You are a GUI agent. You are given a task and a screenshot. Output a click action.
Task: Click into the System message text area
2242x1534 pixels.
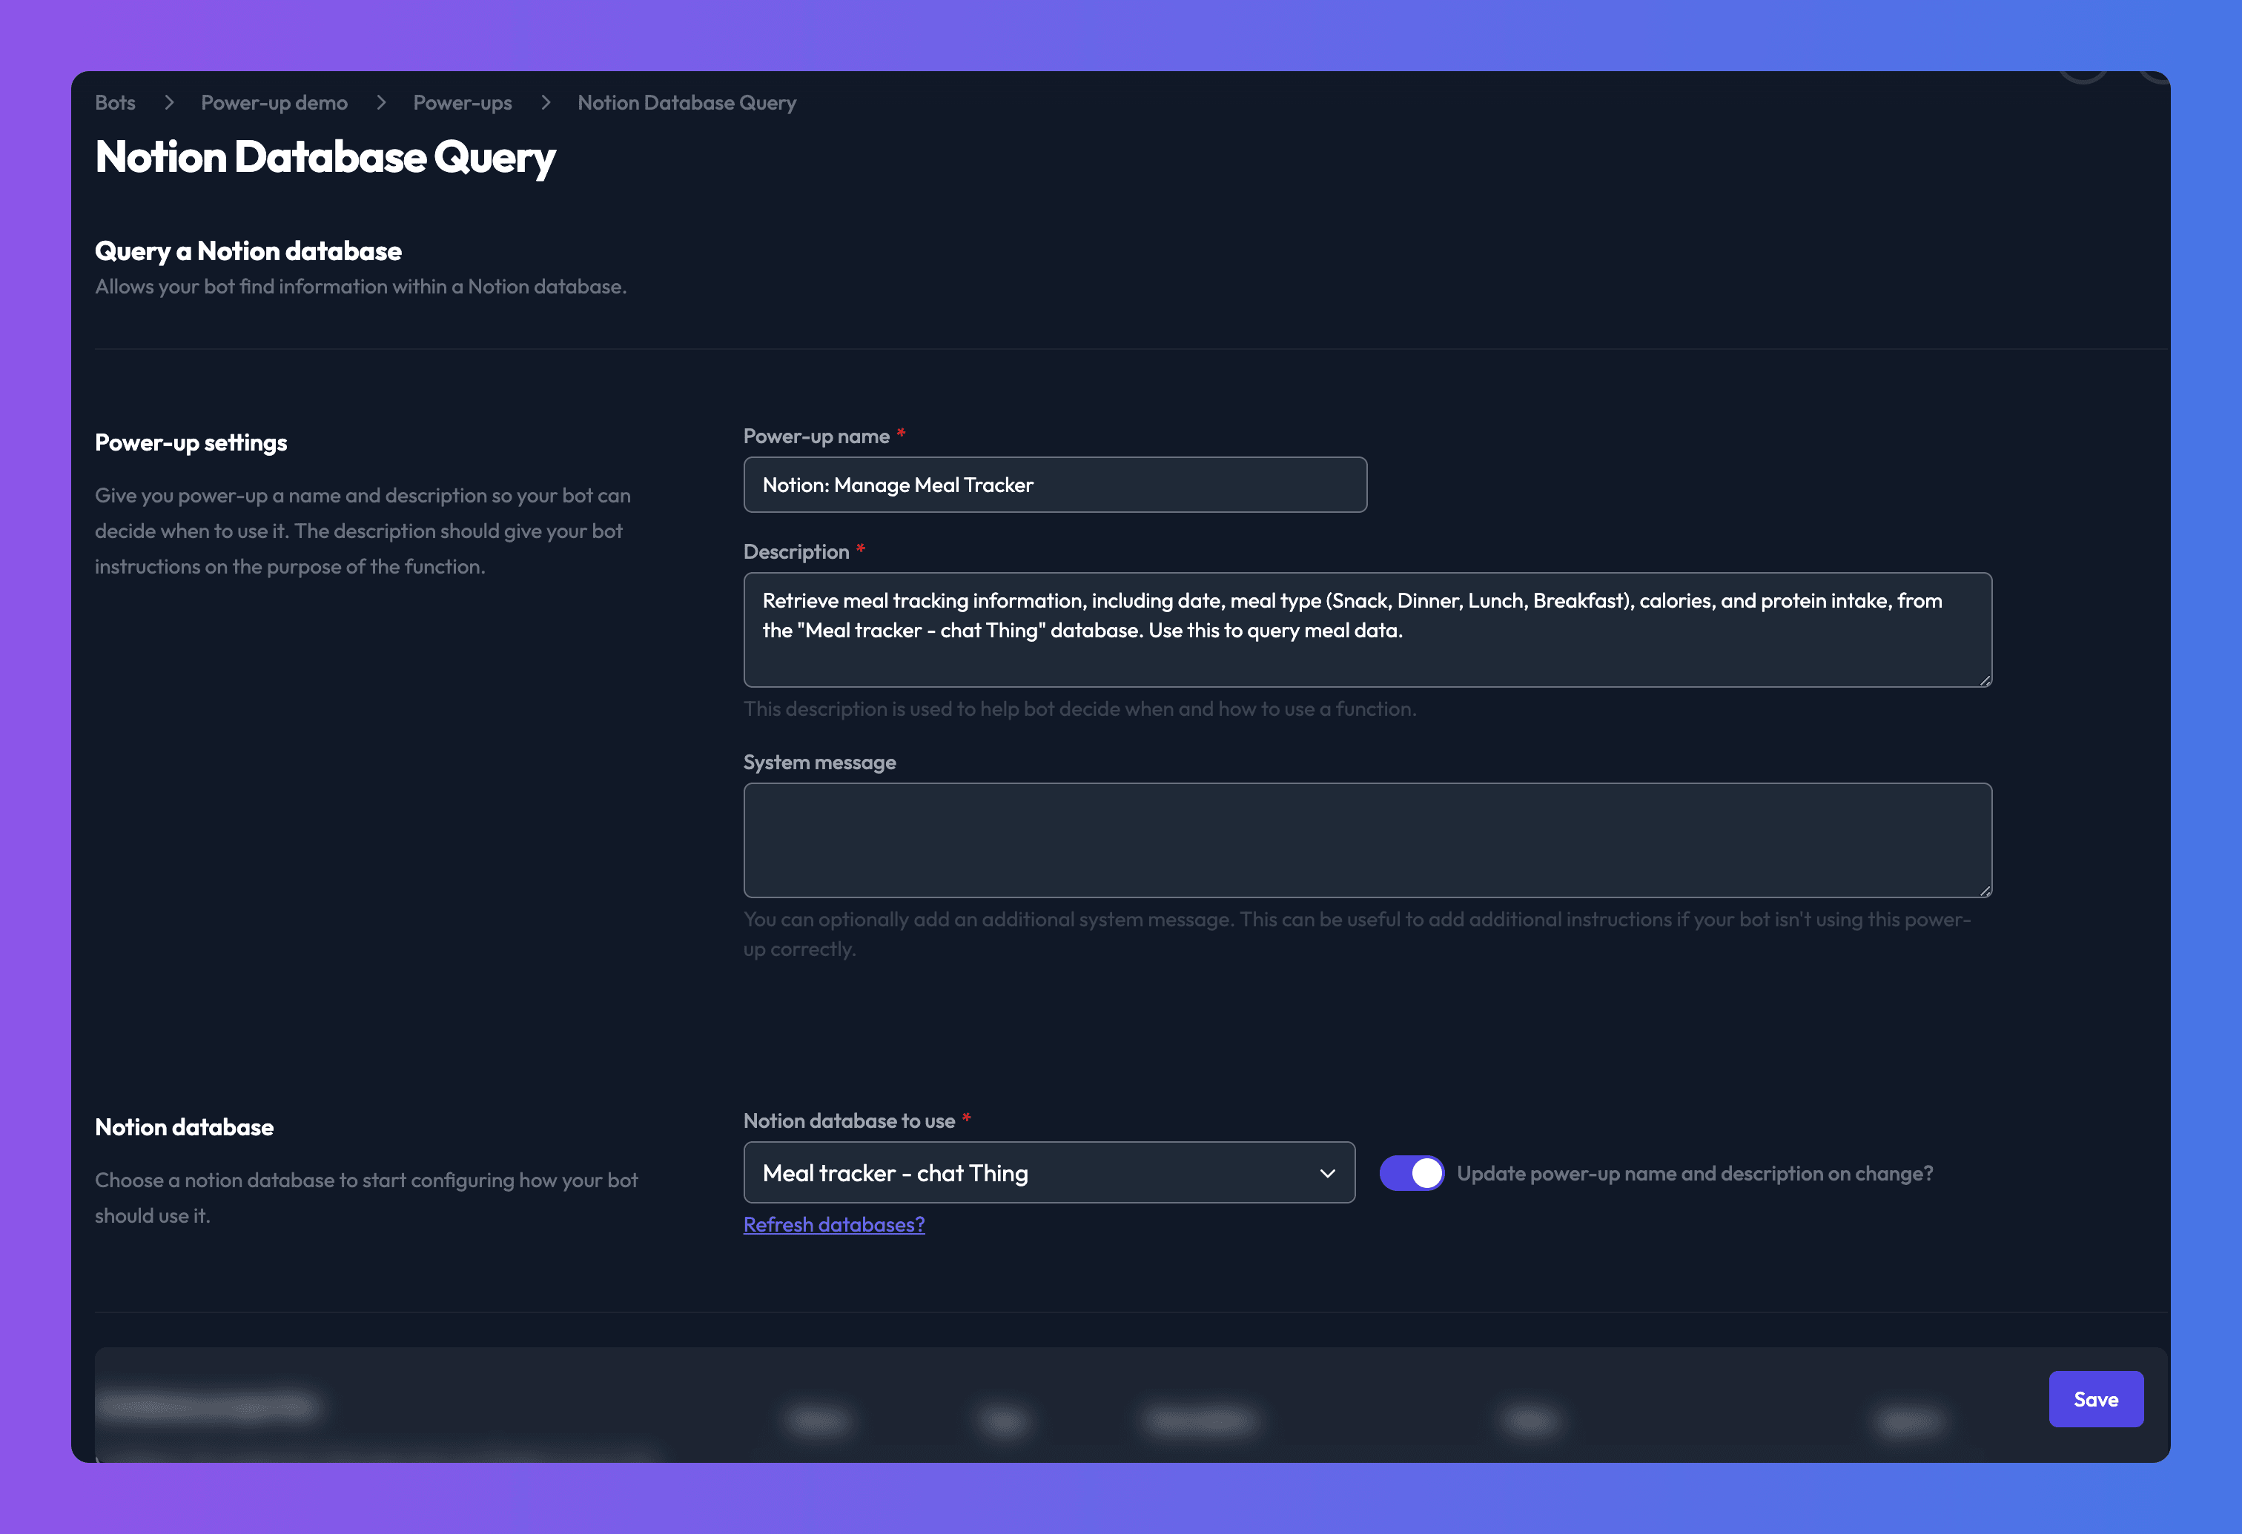(1367, 840)
